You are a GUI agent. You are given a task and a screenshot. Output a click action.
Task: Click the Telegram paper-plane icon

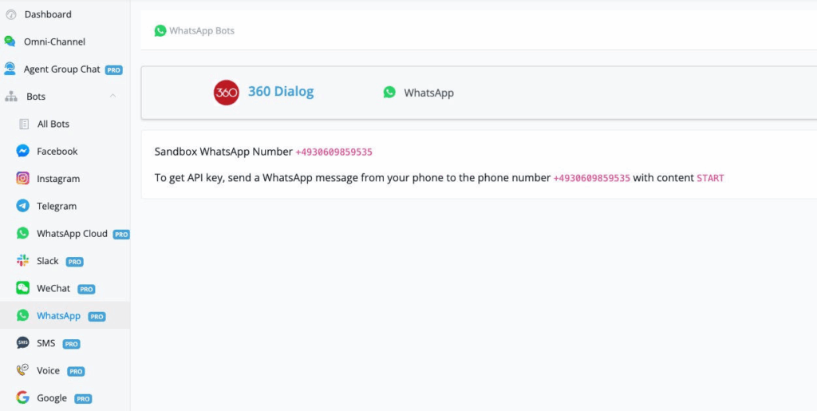23,206
